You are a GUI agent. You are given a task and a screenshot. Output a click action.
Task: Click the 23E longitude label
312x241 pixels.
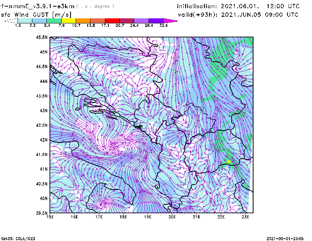[245, 217]
